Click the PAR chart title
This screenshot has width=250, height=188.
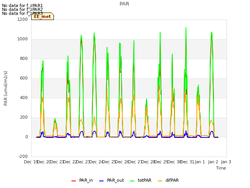pos(124,4)
